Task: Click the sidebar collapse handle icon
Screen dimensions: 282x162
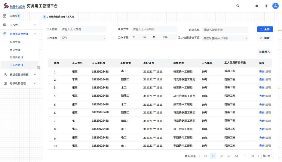Action: tap(38, 67)
